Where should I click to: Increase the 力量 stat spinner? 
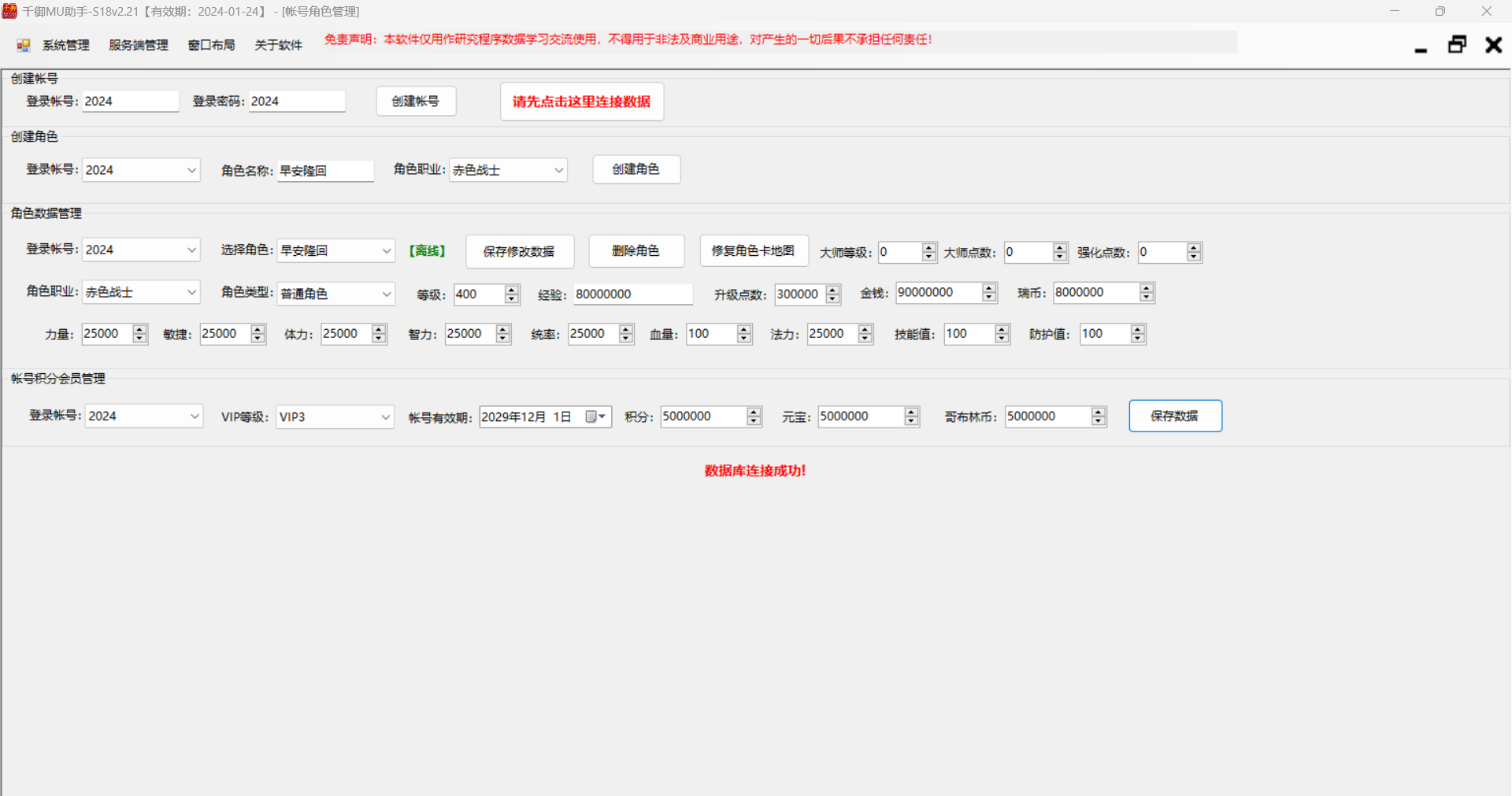click(139, 329)
